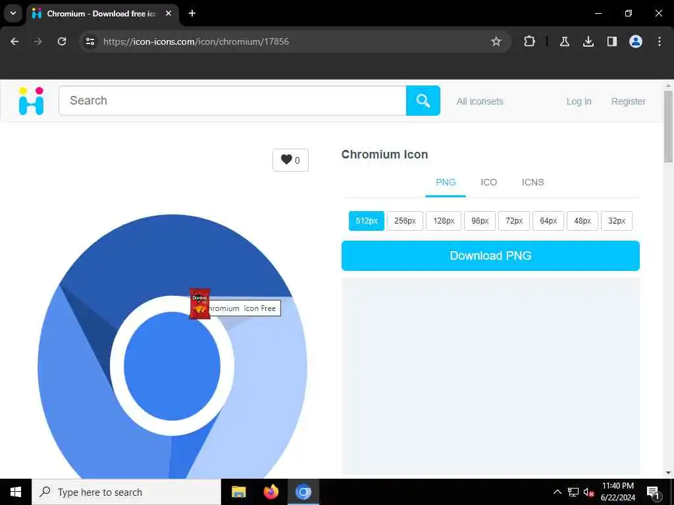Click the Download PNG button
The width and height of the screenshot is (674, 505).
tap(490, 256)
